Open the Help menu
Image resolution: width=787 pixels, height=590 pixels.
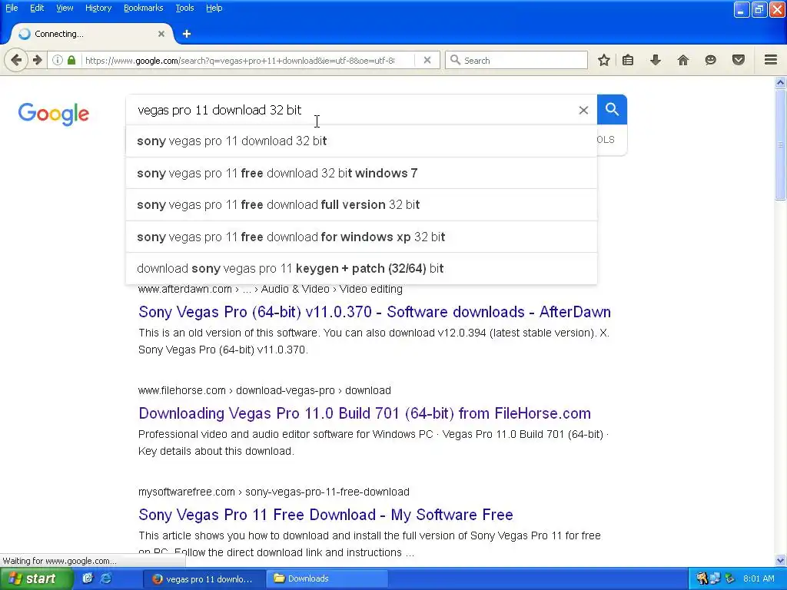tap(214, 8)
